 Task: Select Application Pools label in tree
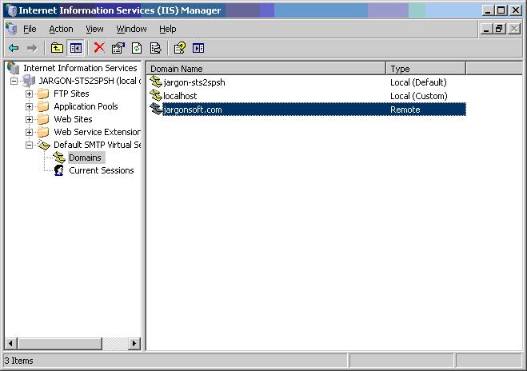coord(86,106)
